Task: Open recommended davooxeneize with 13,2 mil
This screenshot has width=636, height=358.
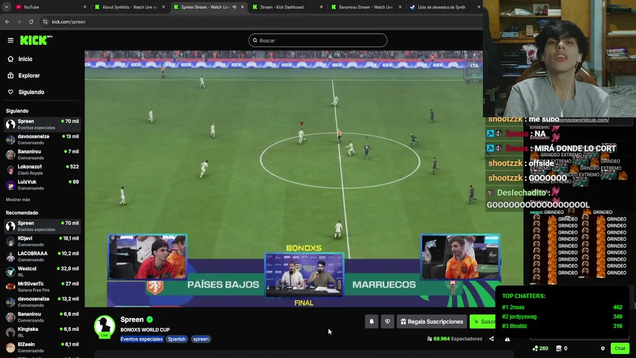Action: pos(42,302)
